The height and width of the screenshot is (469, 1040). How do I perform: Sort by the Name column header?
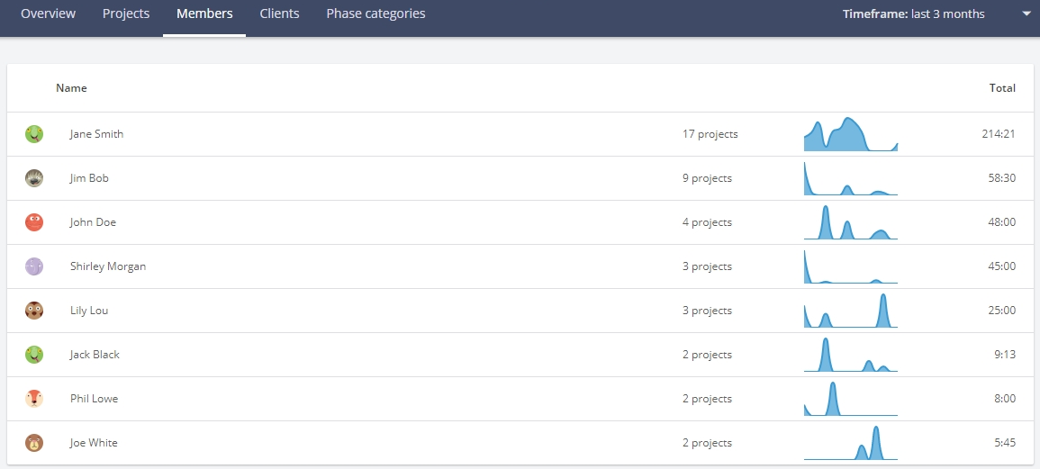tap(71, 88)
